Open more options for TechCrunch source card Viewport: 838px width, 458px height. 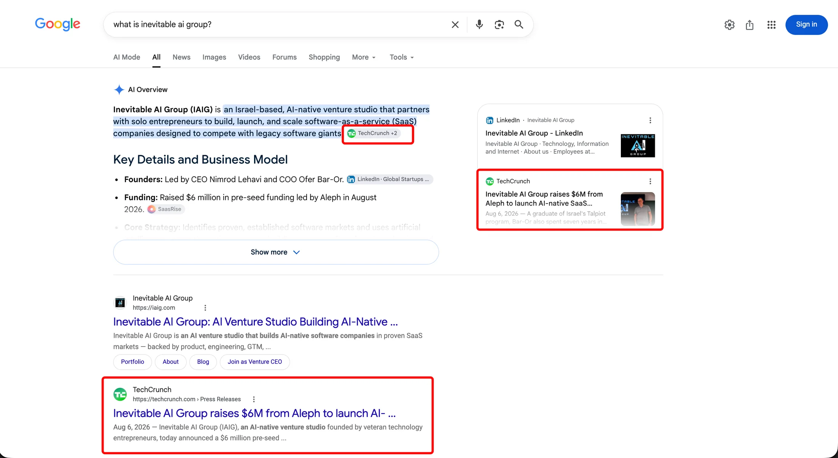[650, 181]
